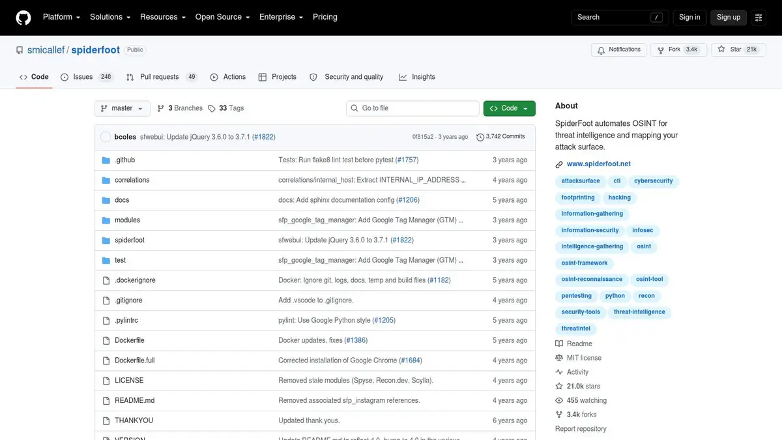782x440 pixels.
Task: Click the LICENSE file icon
Action: (x=106, y=380)
